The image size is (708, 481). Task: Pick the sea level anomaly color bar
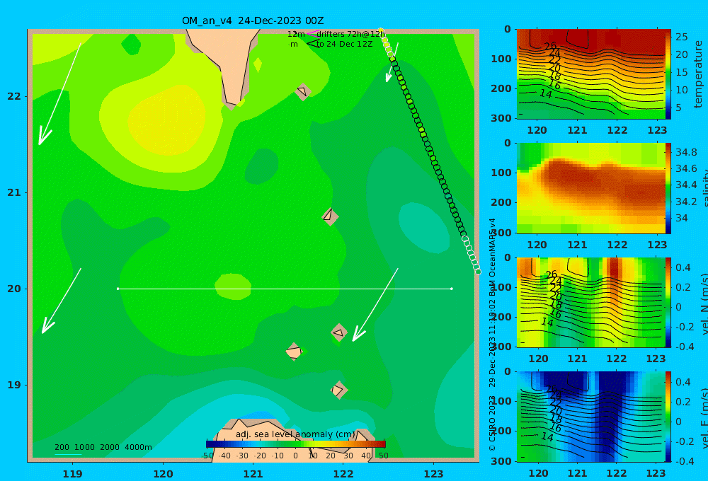[296, 444]
